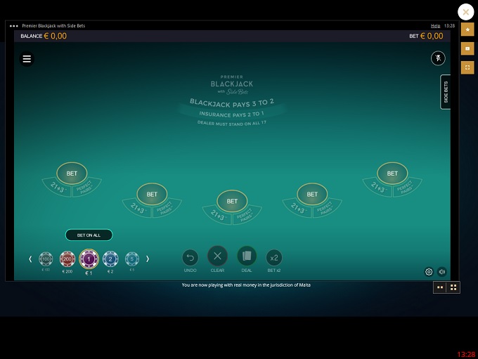478x359 pixels.
Task: Place a bet on the center hand
Action: pos(232,201)
